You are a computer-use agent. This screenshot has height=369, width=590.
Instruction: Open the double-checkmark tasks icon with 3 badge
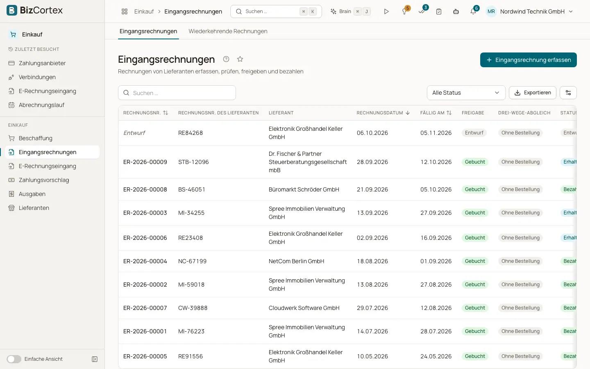422,11
